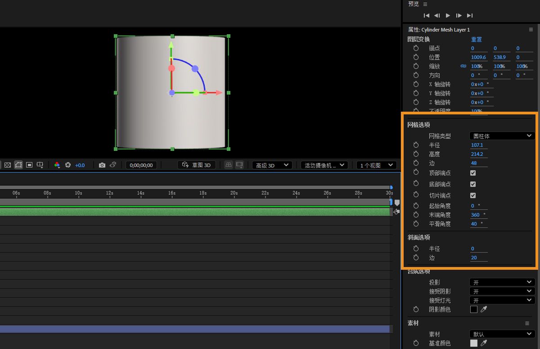Toggle the mask and shape path visibility icon
540x349 pixels.
tap(18, 165)
